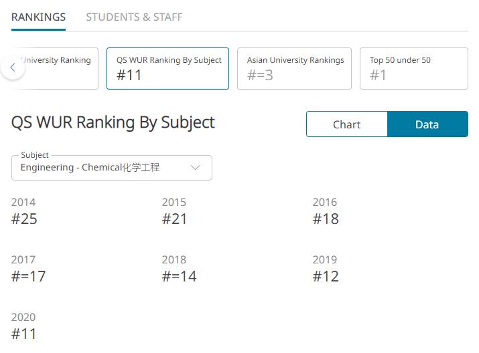479x353 pixels.
Task: Click the 2019 ranking value #12
Action: coord(326,276)
